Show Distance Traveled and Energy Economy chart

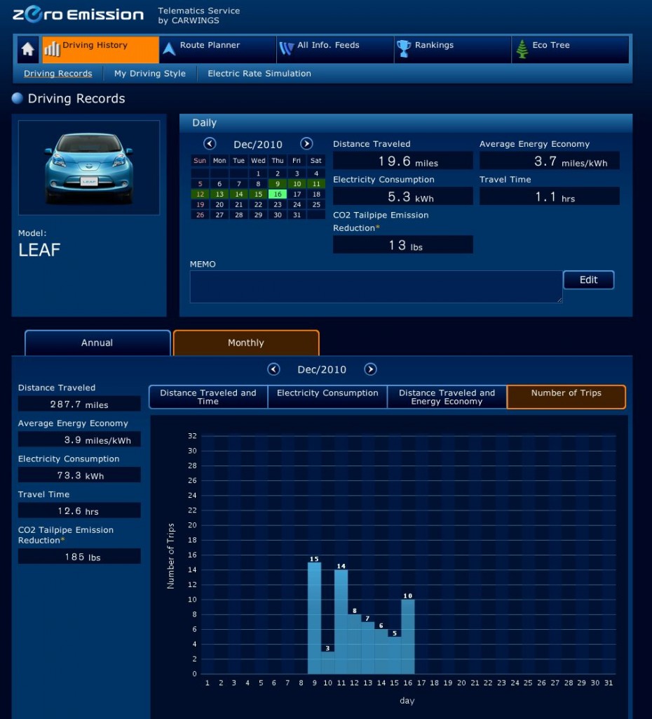(447, 397)
